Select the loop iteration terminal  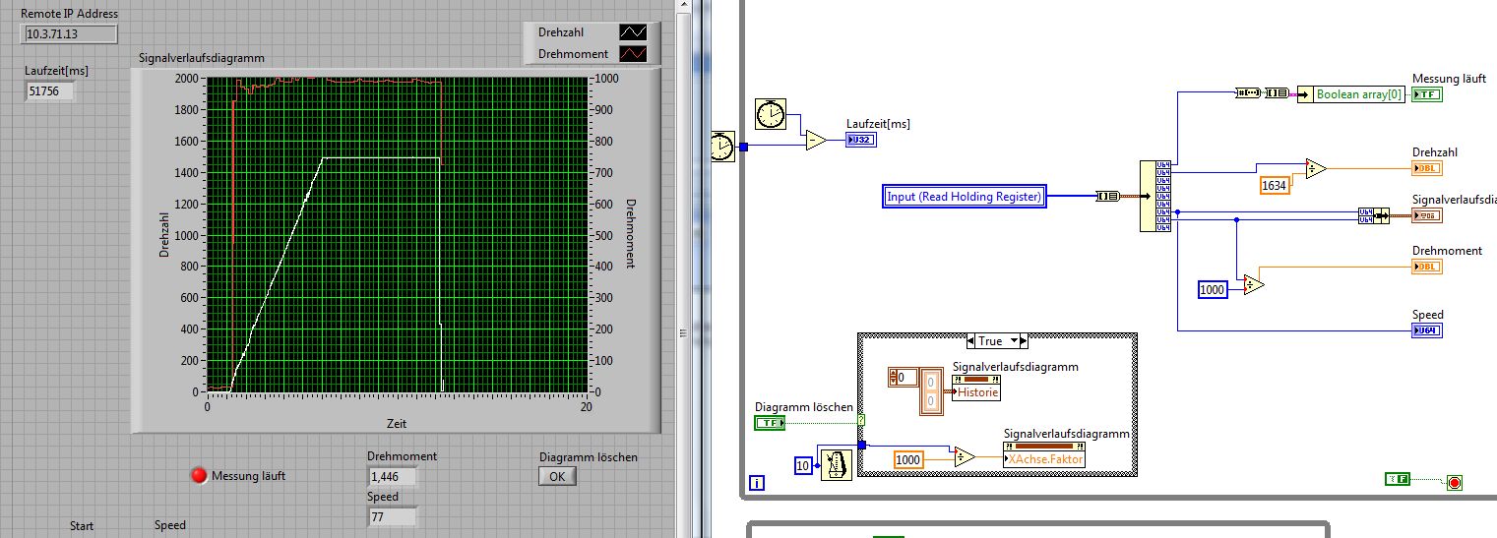pyautogui.click(x=756, y=482)
